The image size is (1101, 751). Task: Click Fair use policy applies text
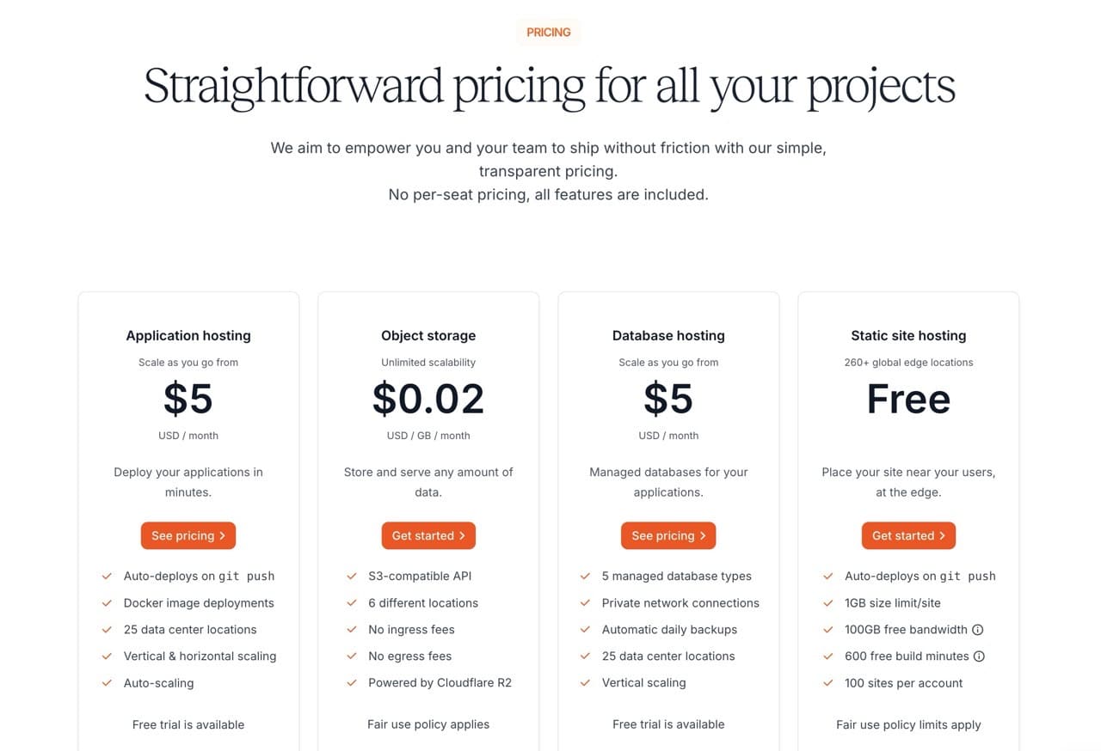428,724
